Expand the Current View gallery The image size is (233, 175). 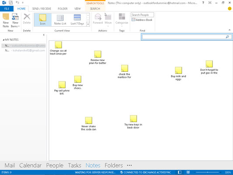[x=88, y=24]
